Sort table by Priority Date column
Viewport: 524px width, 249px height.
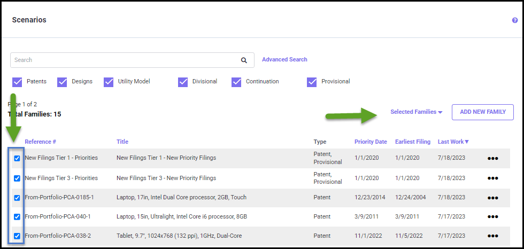371,142
